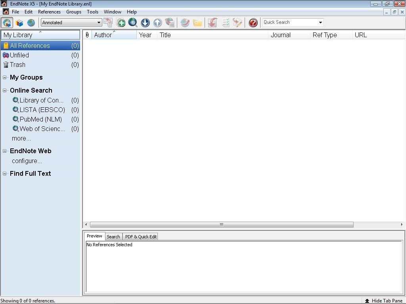Select Library of Congress online search
The height and width of the screenshot is (304, 406).
pyautogui.click(x=46, y=100)
